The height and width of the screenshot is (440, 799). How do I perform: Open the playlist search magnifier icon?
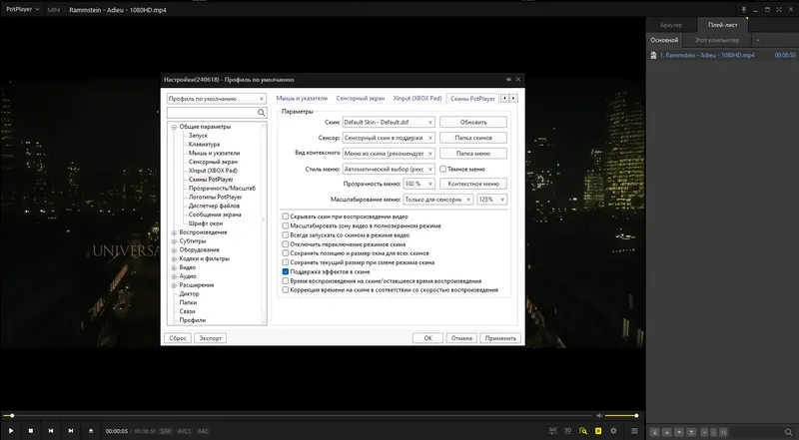pyautogui.click(x=789, y=432)
